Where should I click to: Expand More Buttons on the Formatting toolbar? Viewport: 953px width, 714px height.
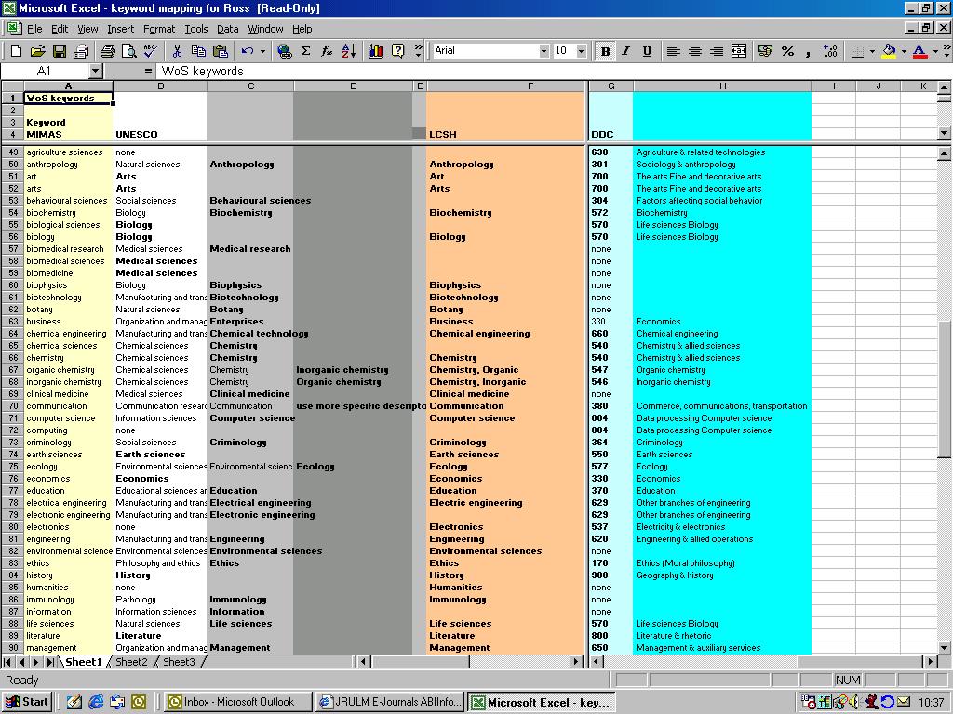pyautogui.click(x=946, y=51)
